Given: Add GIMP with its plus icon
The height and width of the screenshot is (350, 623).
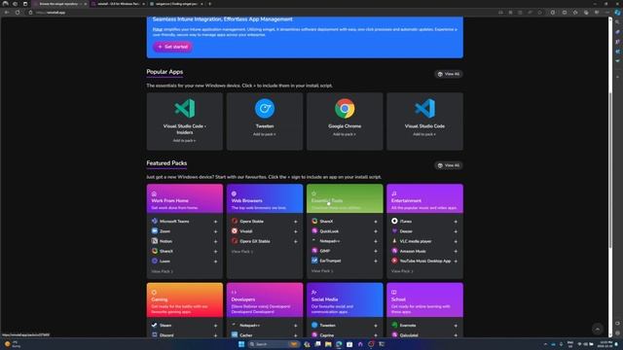Looking at the screenshot, I should [376, 251].
